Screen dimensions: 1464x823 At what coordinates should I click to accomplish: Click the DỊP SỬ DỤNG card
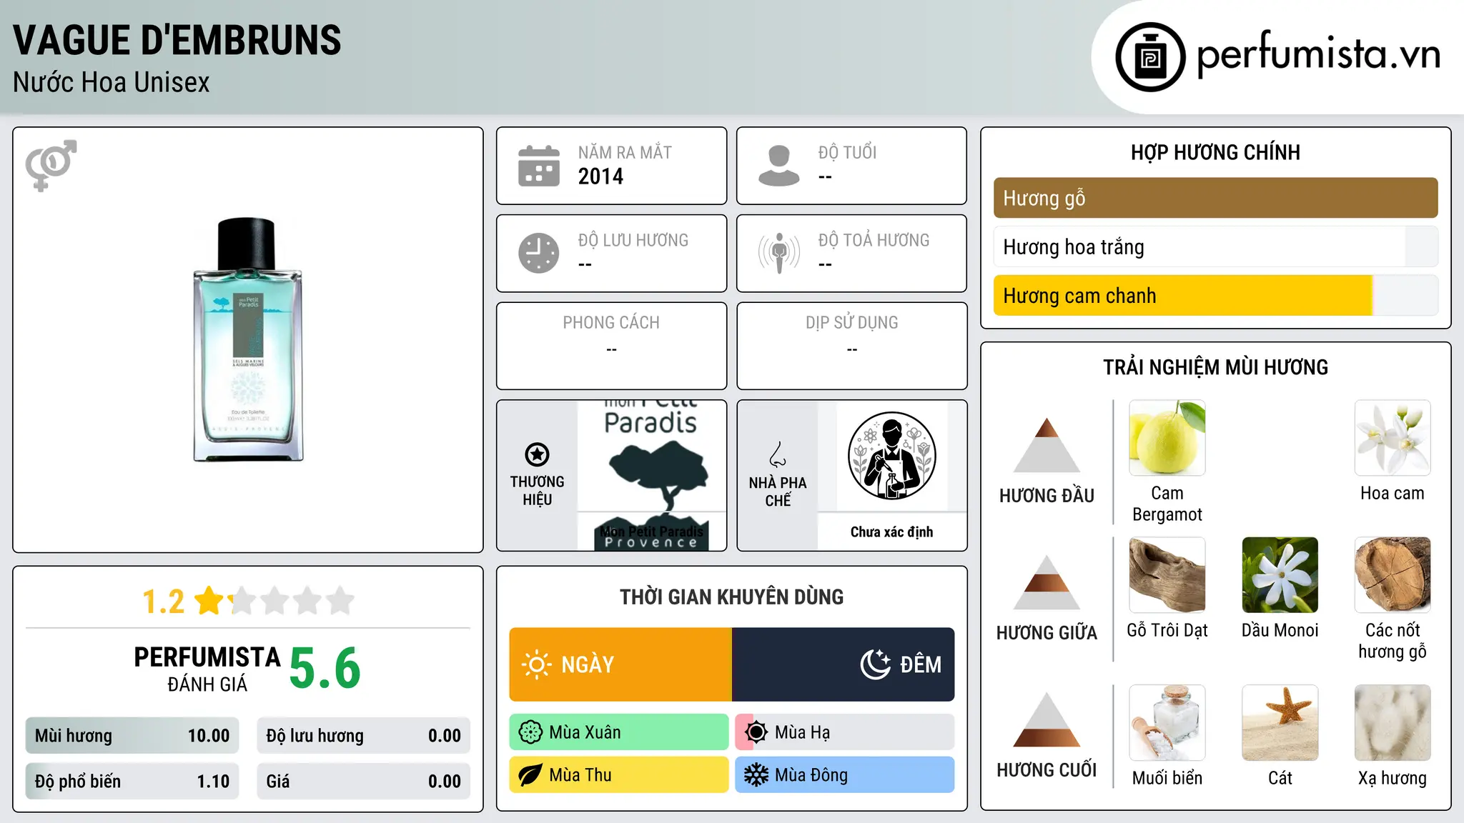(851, 346)
